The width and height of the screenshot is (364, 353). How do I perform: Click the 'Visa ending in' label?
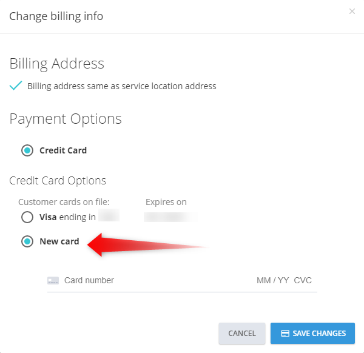pos(67,217)
